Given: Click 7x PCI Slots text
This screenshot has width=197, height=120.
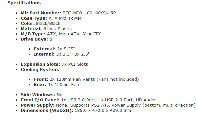Looking at the screenshot, I should click(75, 64).
